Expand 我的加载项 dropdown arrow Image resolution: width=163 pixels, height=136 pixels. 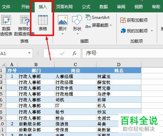[x=152, y=31]
